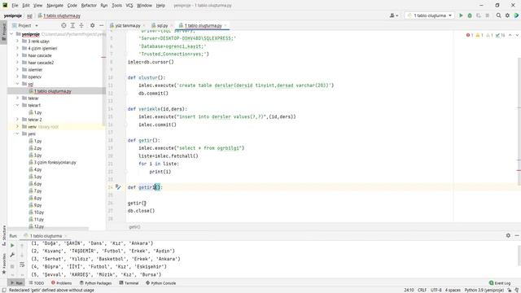Select '1 tablo oluşturma.py' in project tree
This screenshot has width=521, height=293.
click(x=52, y=91)
